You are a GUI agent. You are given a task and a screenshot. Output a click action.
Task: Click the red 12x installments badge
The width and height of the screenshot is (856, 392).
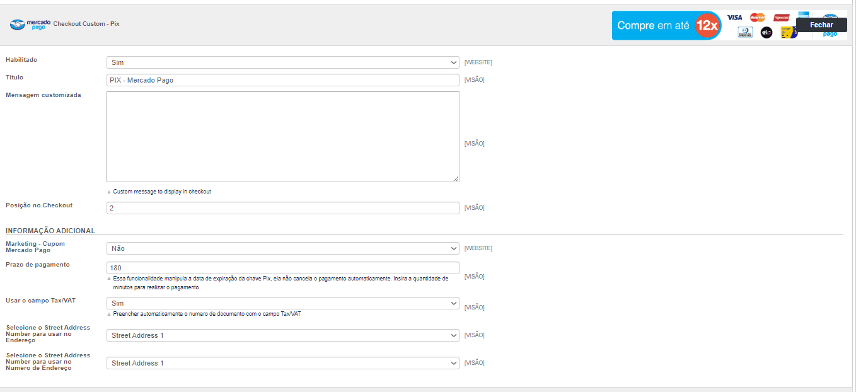pos(707,26)
